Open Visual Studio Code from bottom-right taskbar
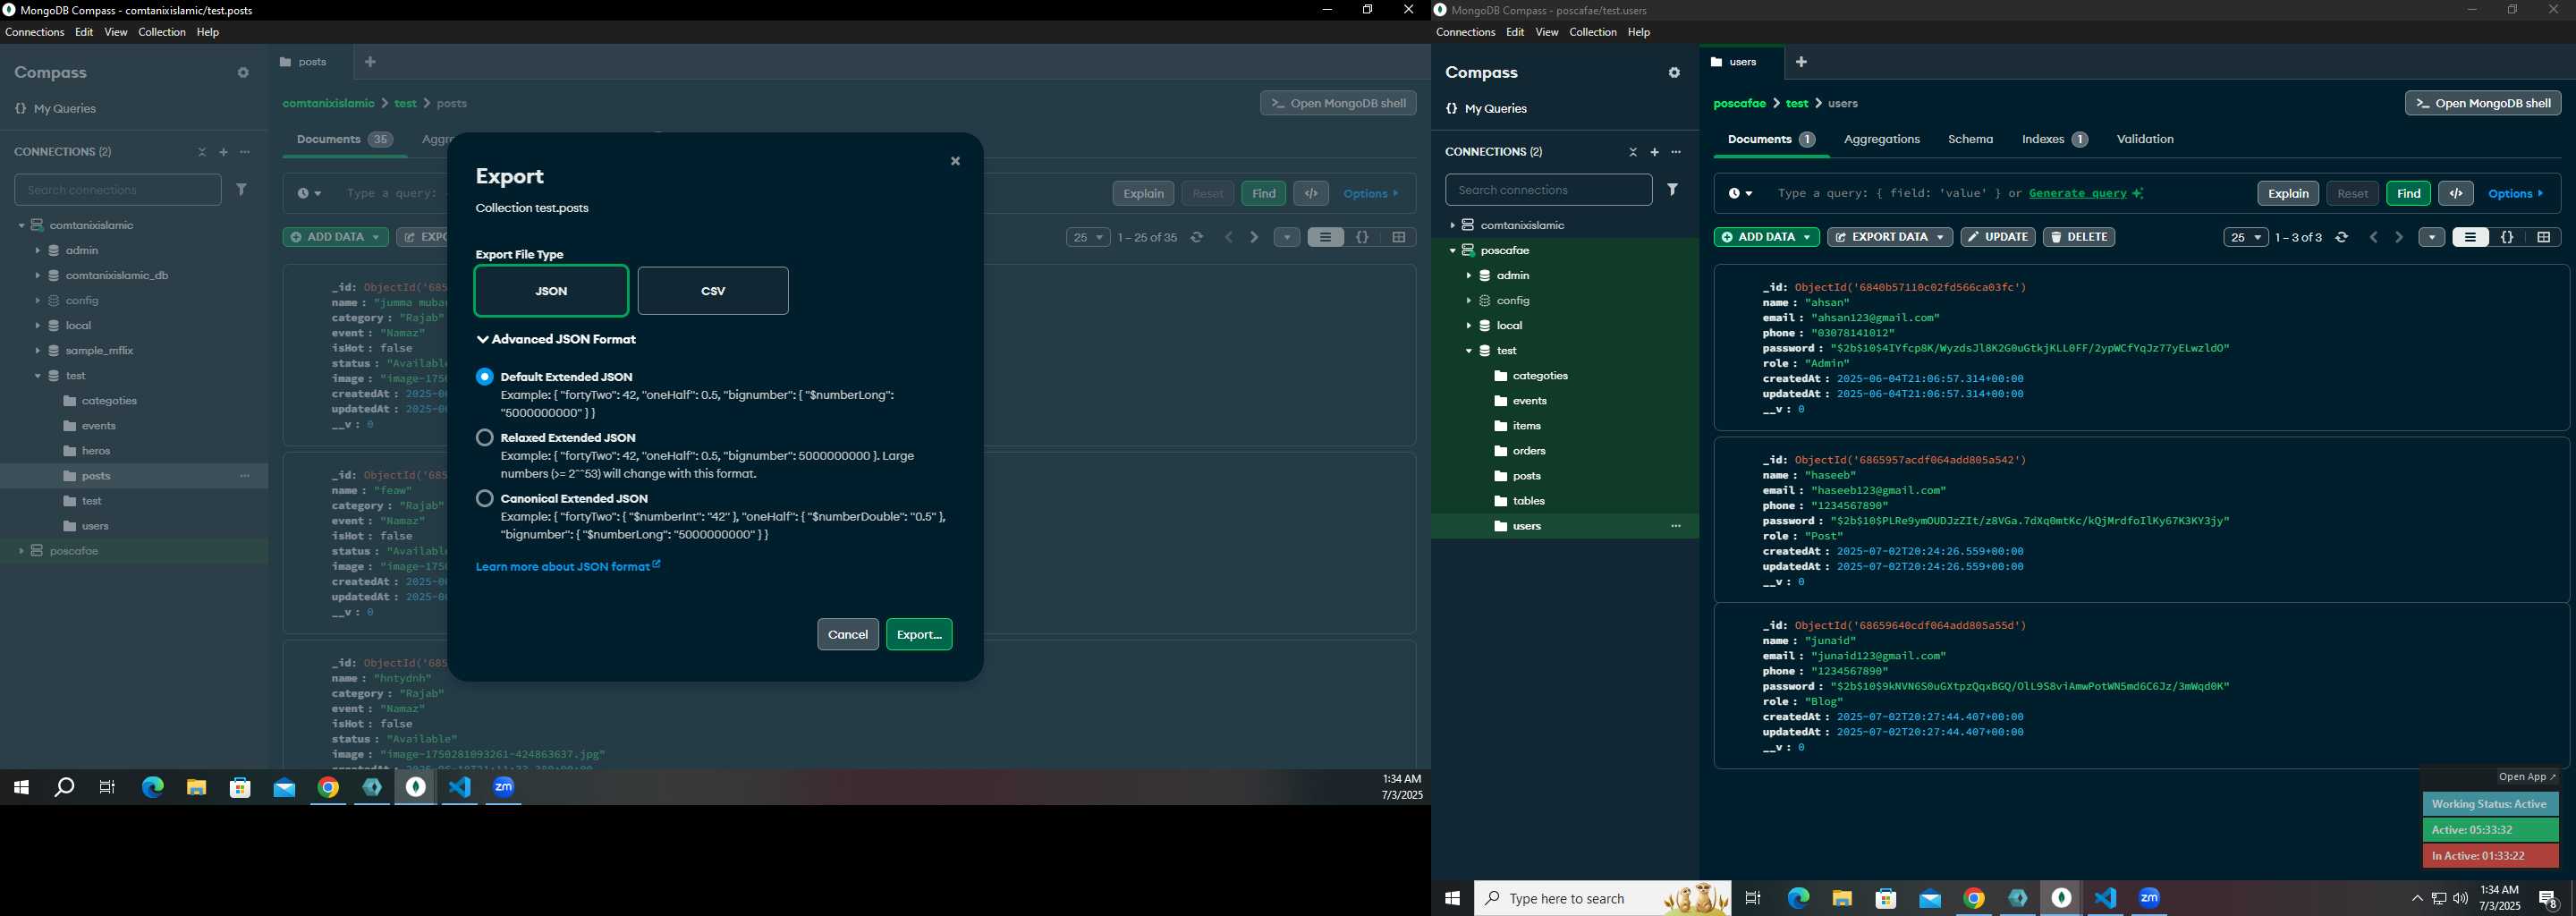The image size is (2576, 916). pyautogui.click(x=2106, y=899)
